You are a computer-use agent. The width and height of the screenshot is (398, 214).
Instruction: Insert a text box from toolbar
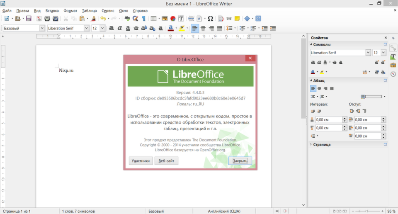[x=181, y=19]
